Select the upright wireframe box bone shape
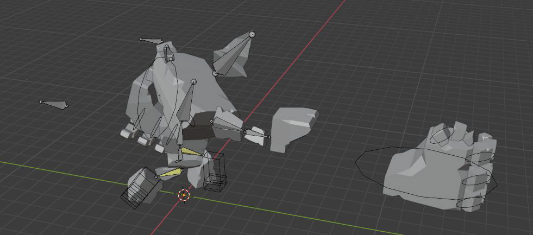The image size is (533, 235). point(215,171)
